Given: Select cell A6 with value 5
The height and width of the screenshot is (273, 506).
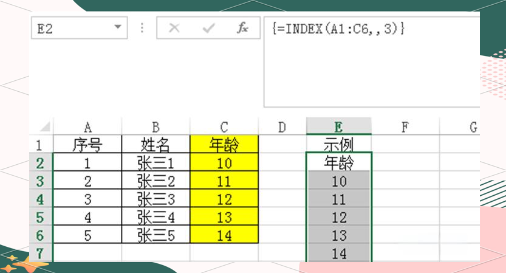Looking at the screenshot, I should (87, 235).
